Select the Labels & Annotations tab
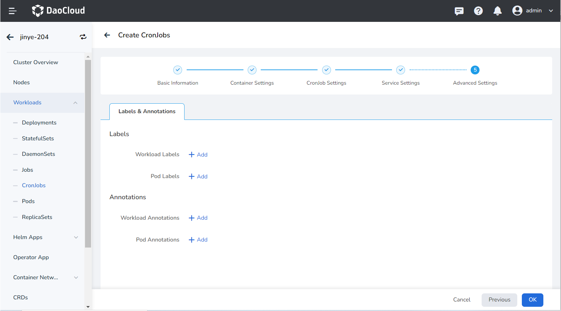Viewport: 561px width, 311px height. pos(147,111)
